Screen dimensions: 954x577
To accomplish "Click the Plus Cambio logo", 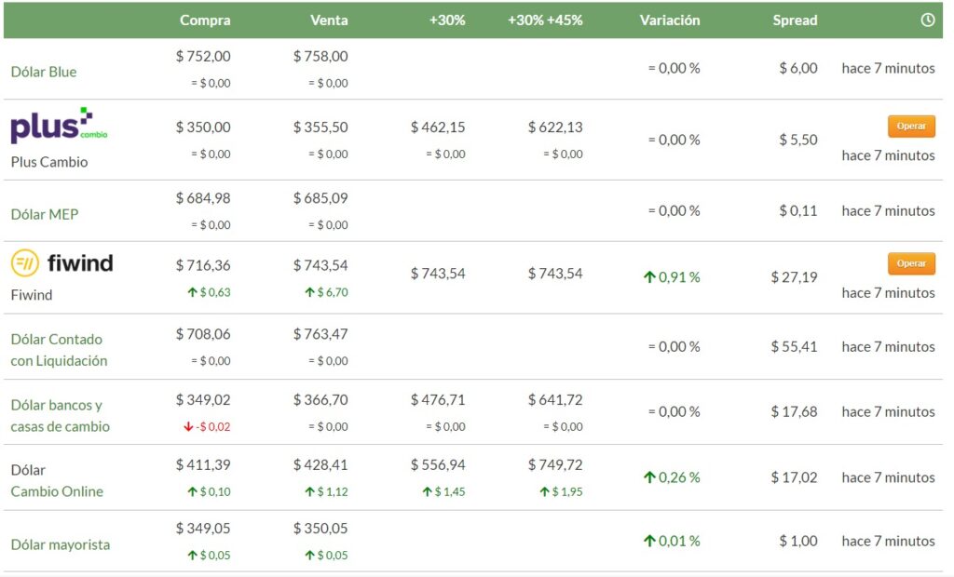I will point(59,126).
